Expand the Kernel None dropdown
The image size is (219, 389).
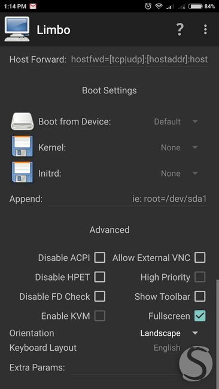click(180, 148)
